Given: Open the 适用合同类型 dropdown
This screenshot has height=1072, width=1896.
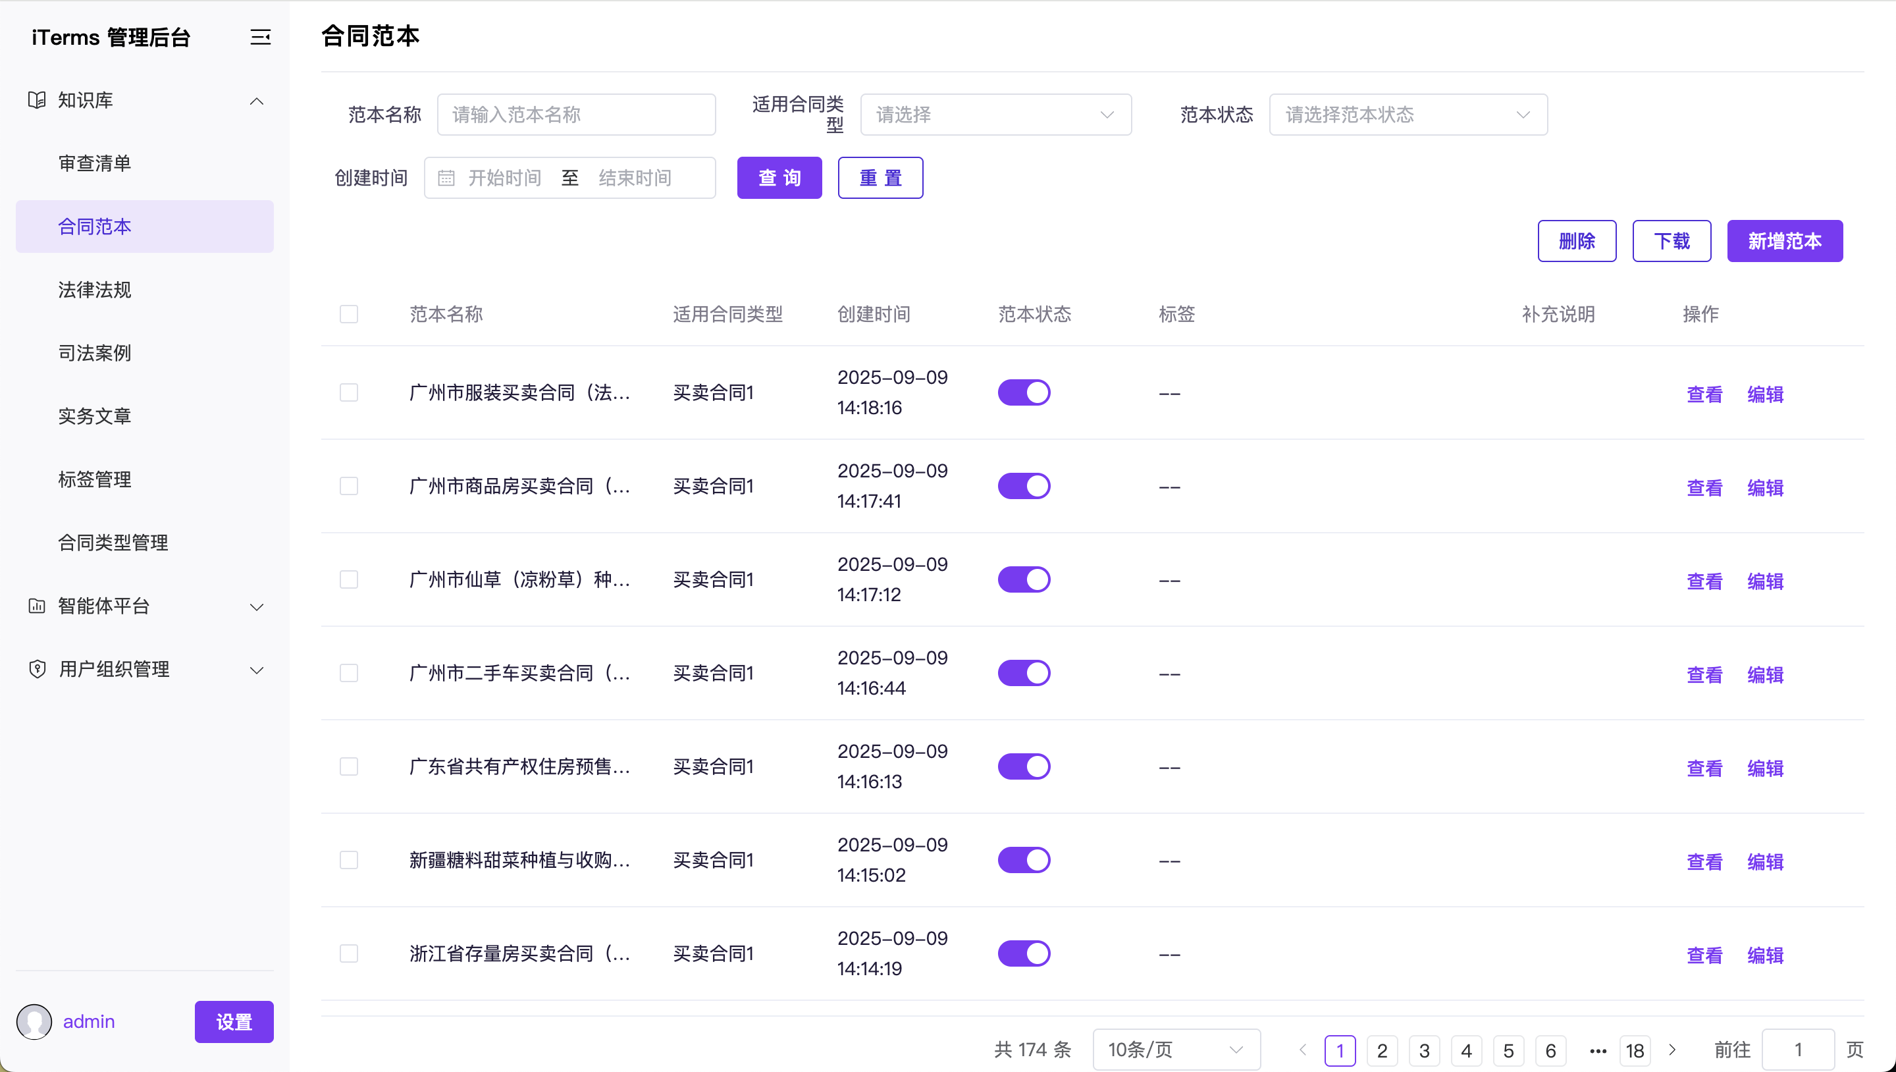Looking at the screenshot, I should pos(995,115).
